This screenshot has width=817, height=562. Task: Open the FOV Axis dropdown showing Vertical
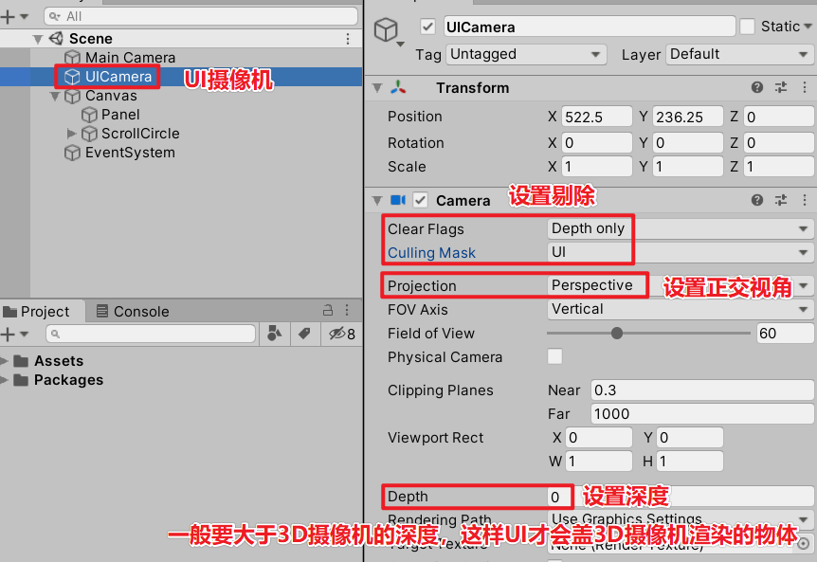[680, 309]
